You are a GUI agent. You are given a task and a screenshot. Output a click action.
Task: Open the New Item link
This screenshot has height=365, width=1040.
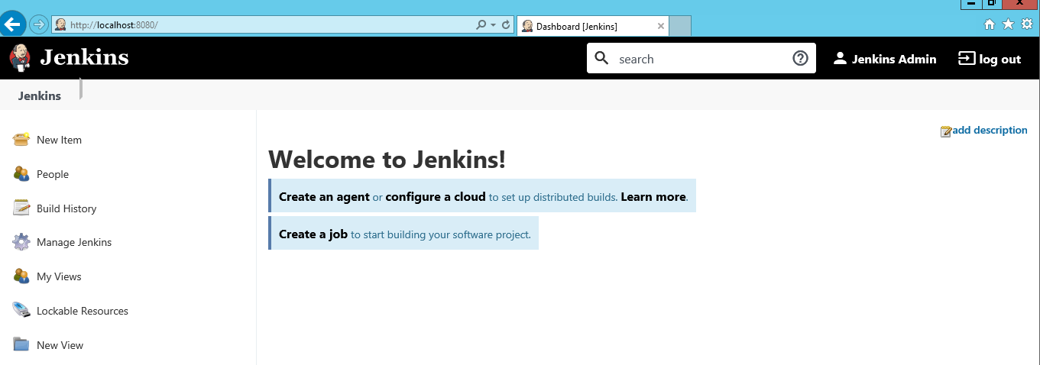click(59, 140)
